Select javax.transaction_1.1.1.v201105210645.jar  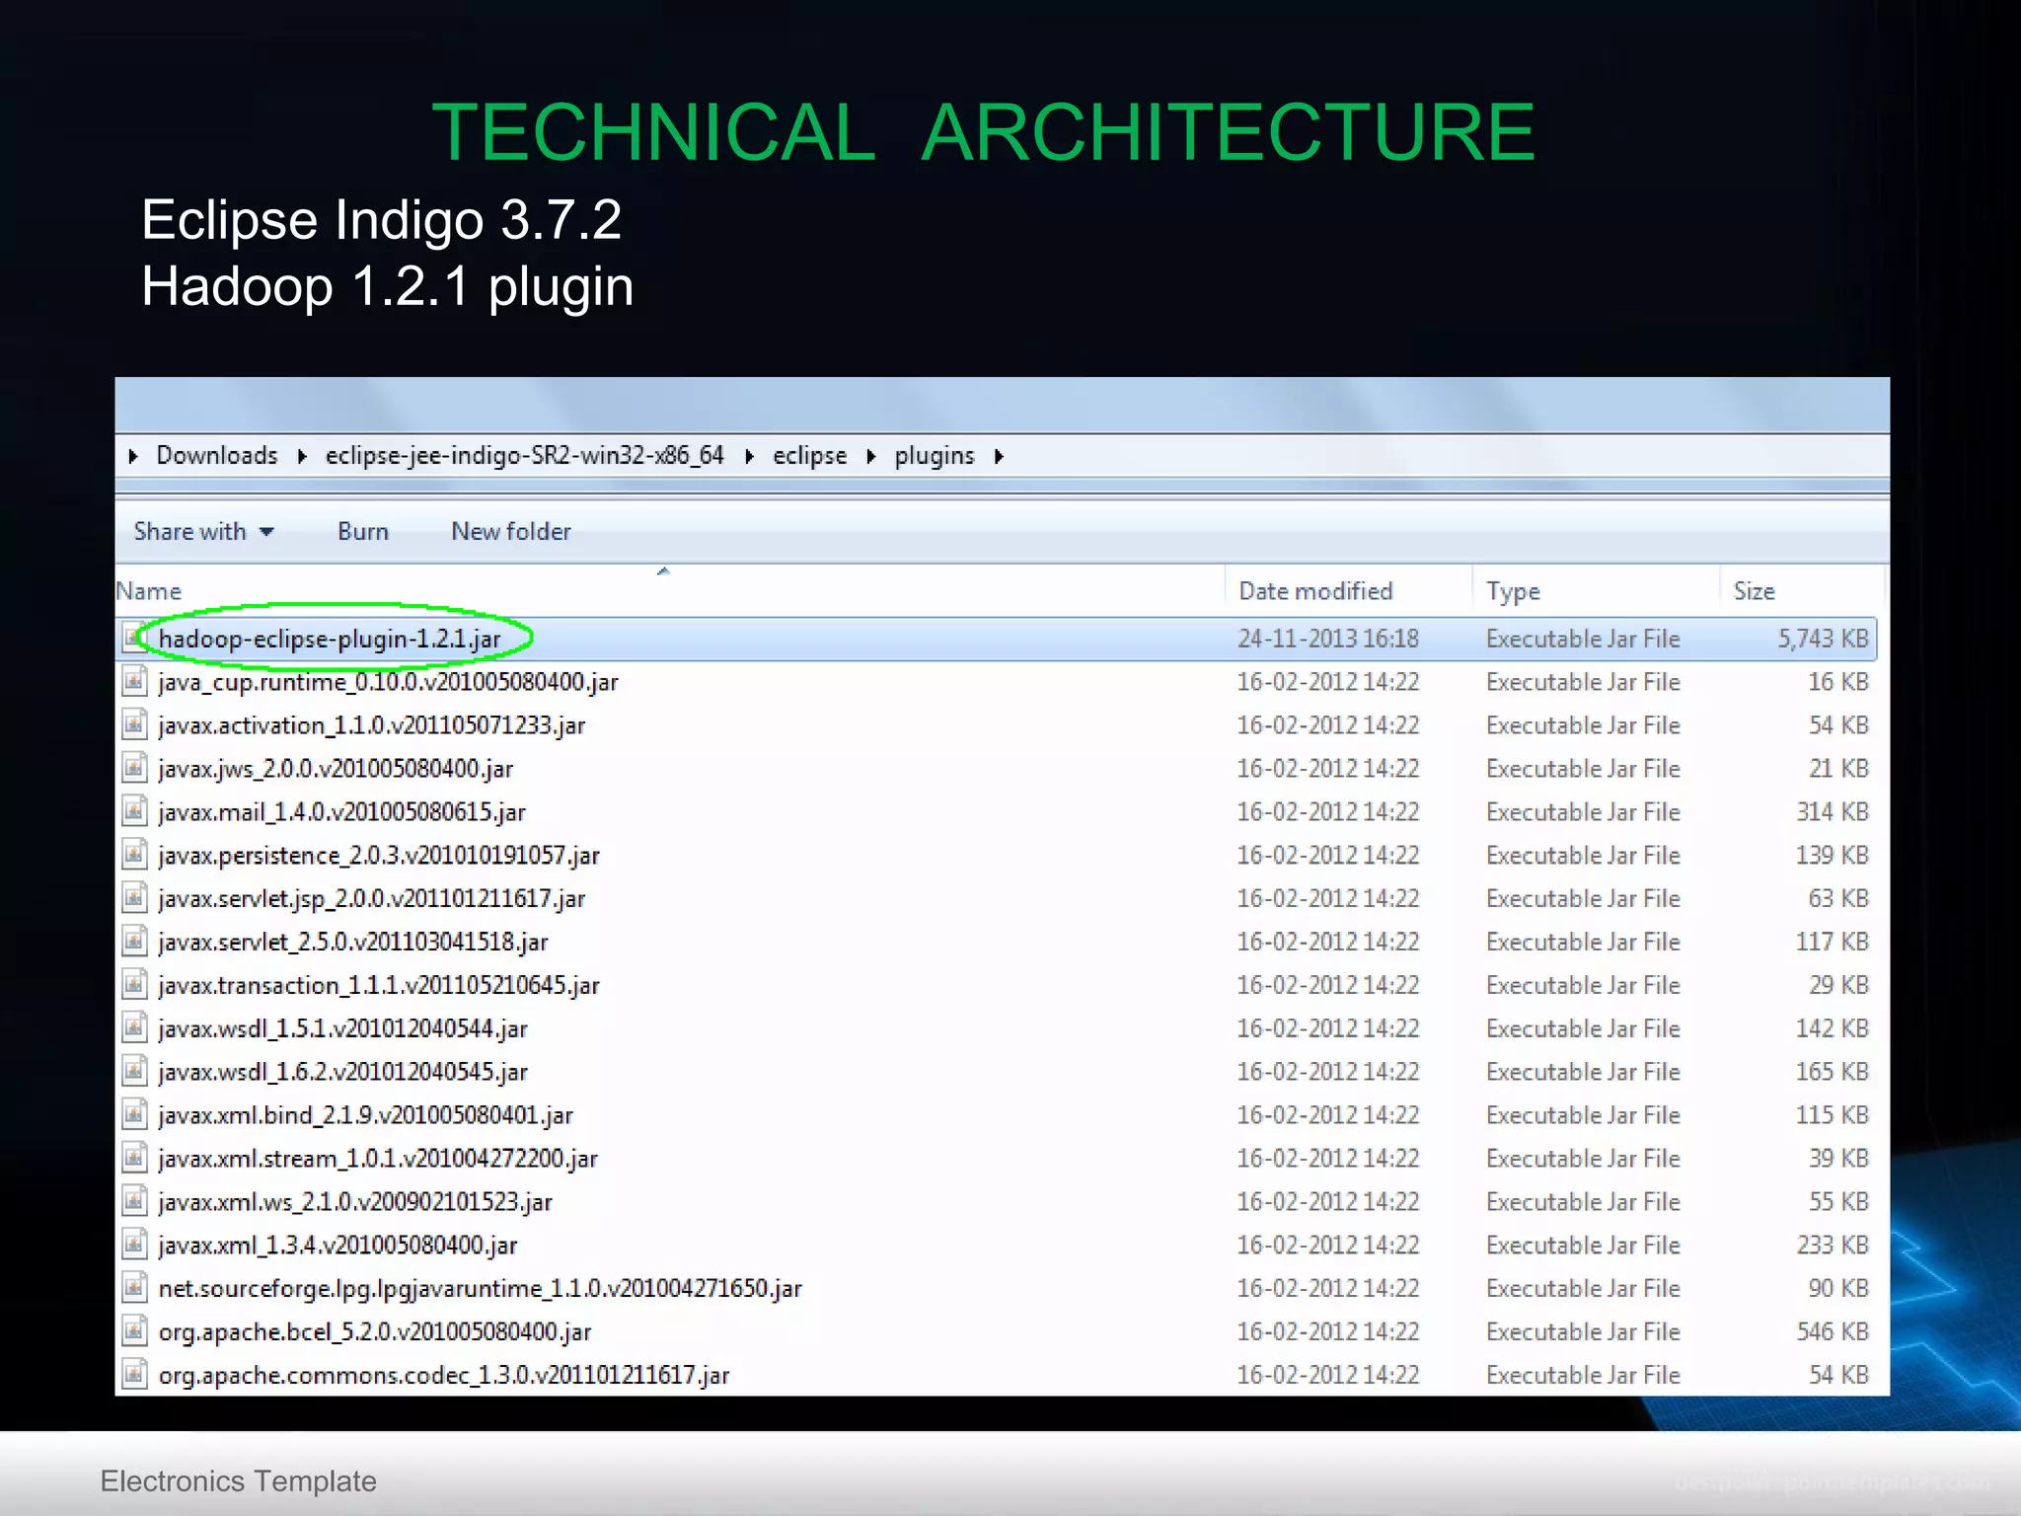pyautogui.click(x=379, y=986)
